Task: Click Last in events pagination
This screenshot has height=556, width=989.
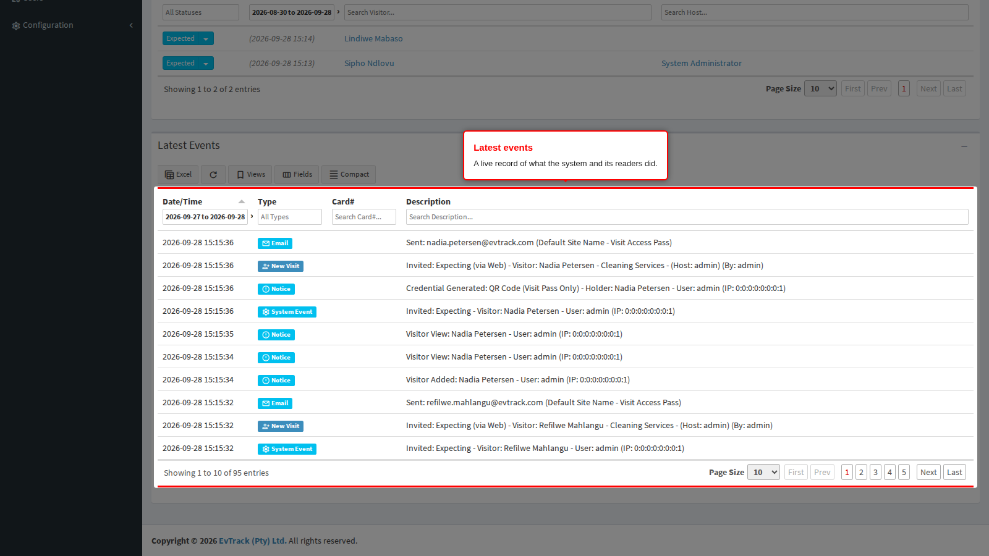Action: [x=954, y=472]
